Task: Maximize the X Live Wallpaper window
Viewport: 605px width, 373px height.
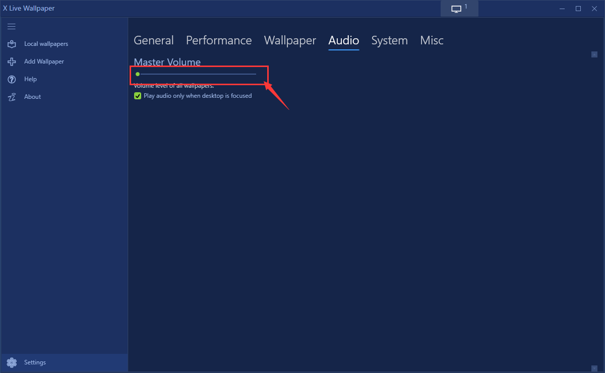Action: 578,9
